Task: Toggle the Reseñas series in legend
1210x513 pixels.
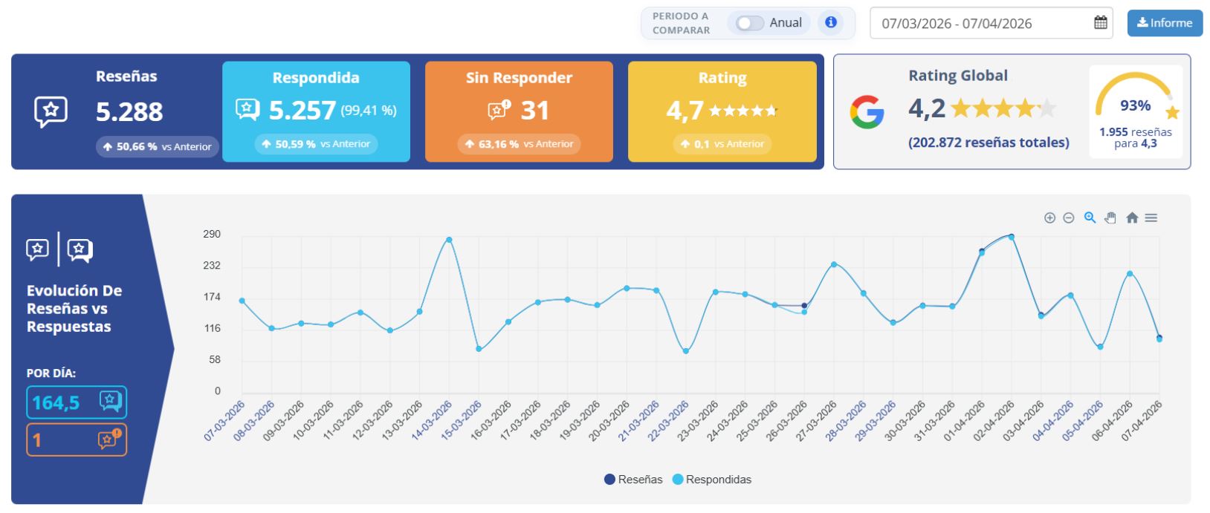Action: 633,480
